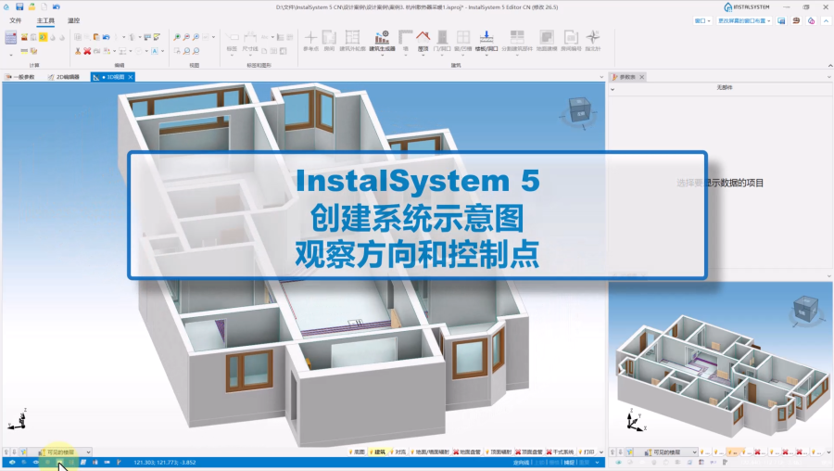Paste from clipboard in the edit group
Image resolution: width=834 pixels, height=471 pixels.
coord(96,37)
